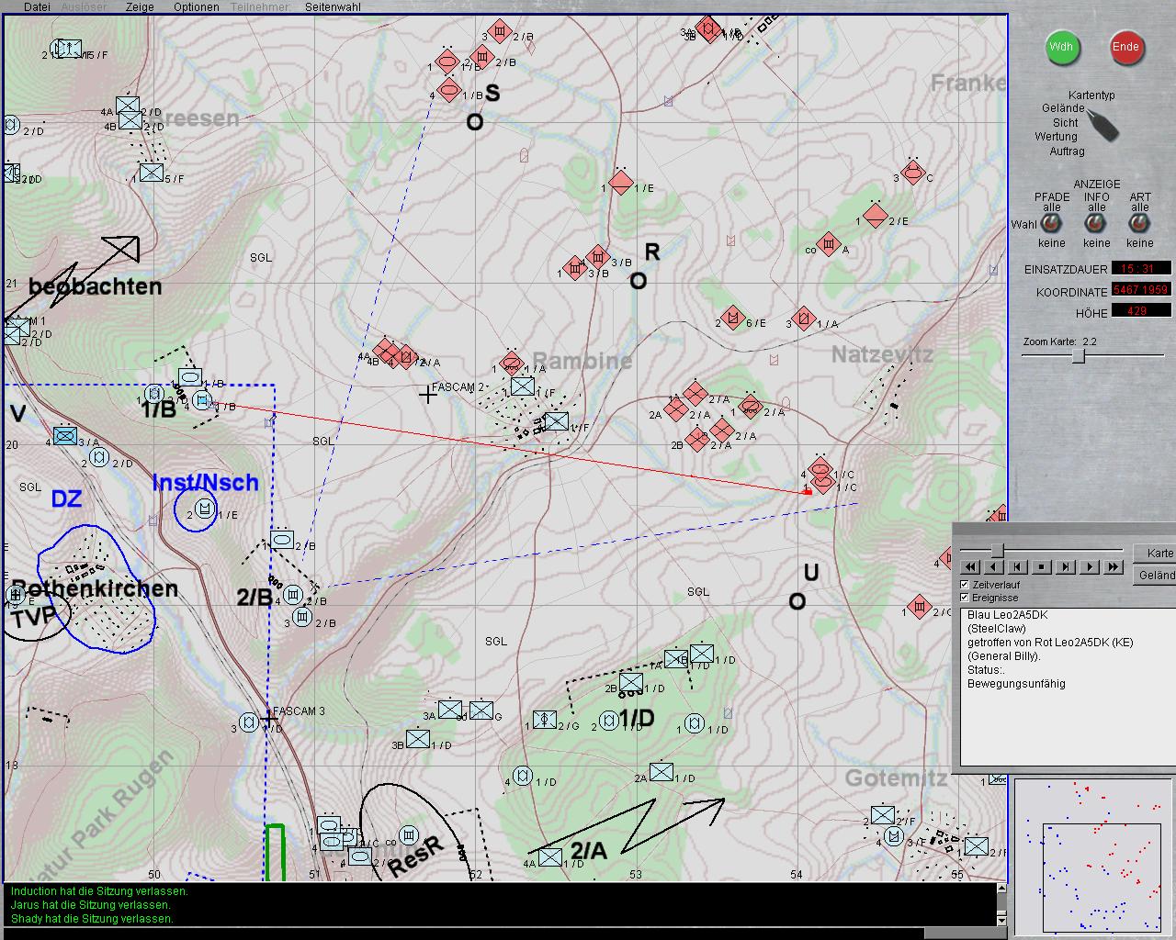
Task: Uncheck the Zeitverlauf checkbox
Action: (x=965, y=584)
